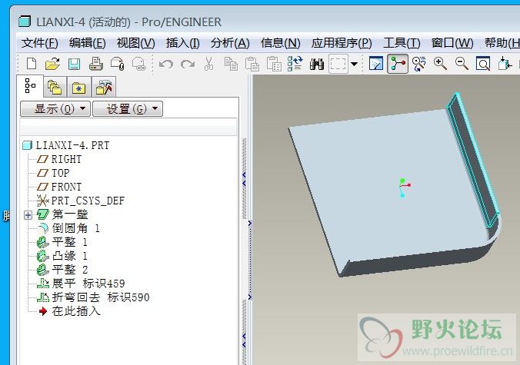The height and width of the screenshot is (365, 520).
Task: Switch to the Model Tree tab
Action: pyautogui.click(x=30, y=86)
